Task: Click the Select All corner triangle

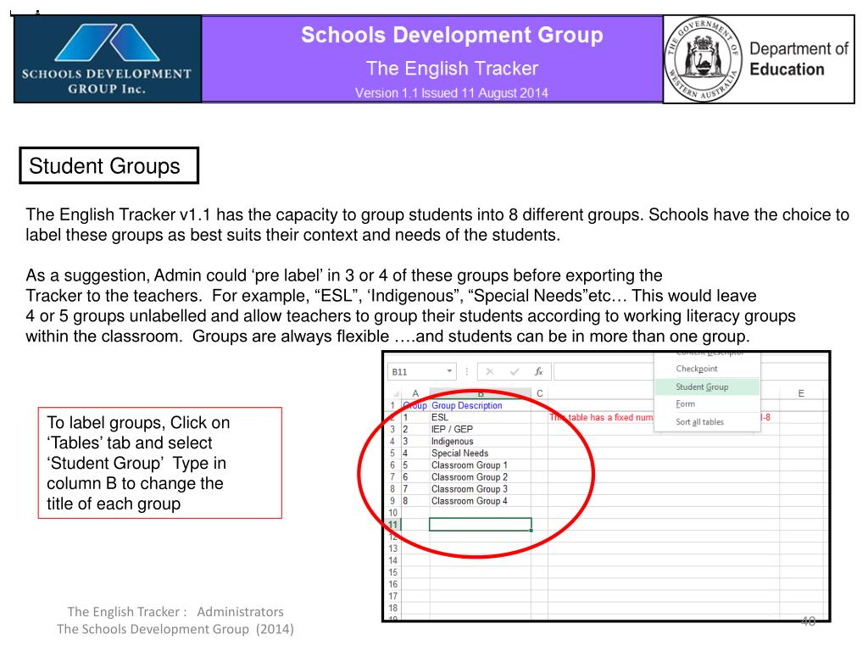Action: click(x=396, y=393)
